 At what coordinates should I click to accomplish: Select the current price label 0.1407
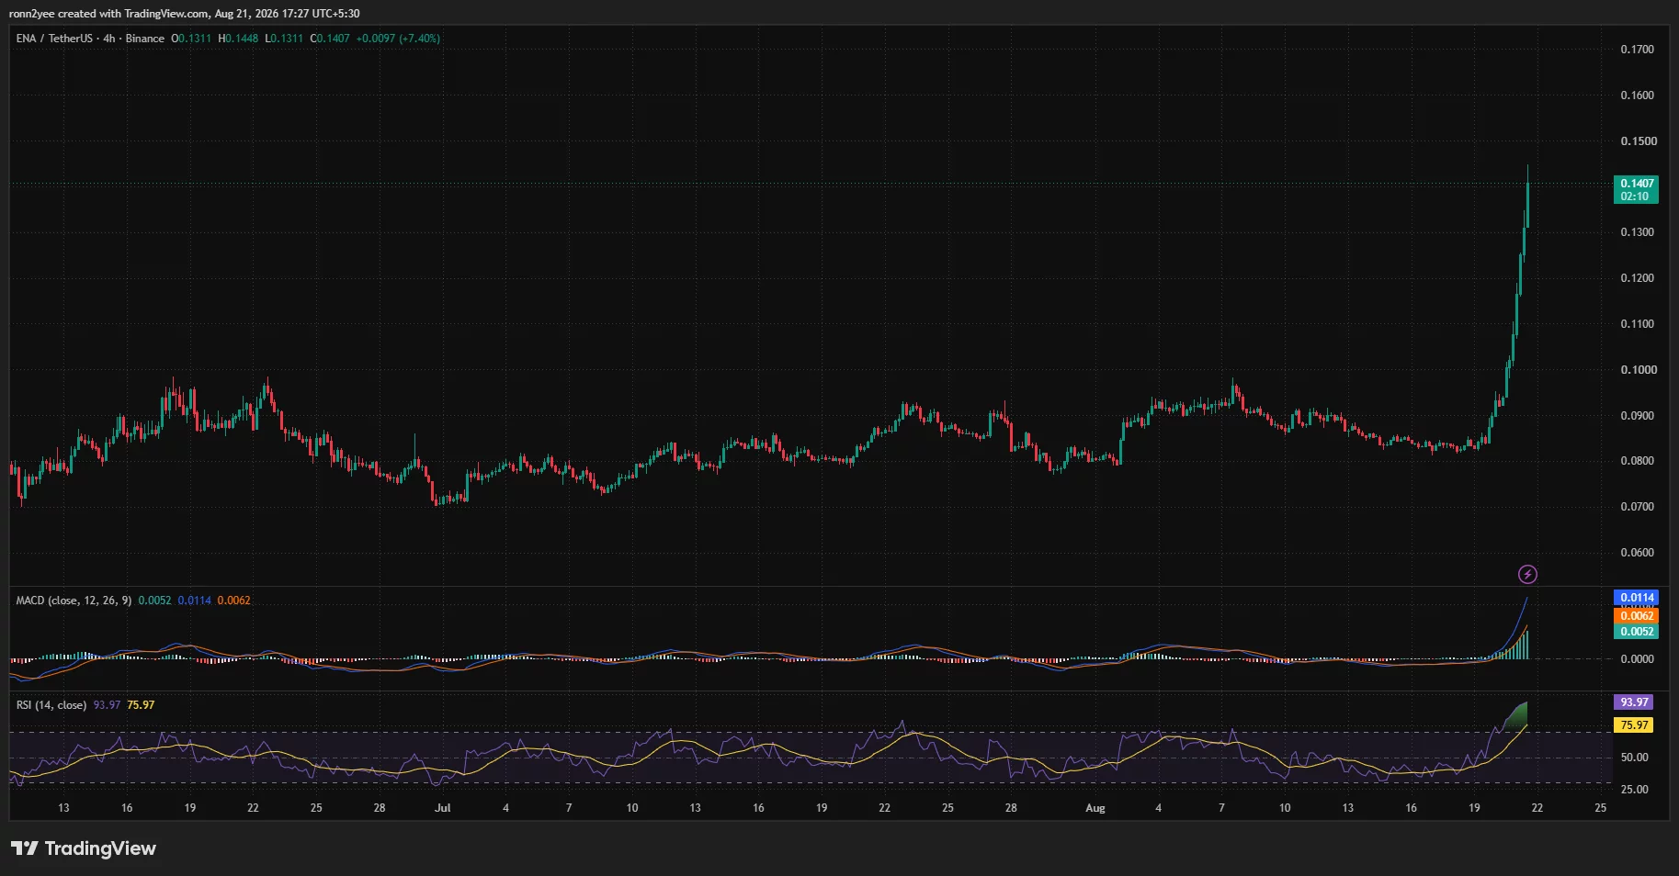pos(1637,184)
